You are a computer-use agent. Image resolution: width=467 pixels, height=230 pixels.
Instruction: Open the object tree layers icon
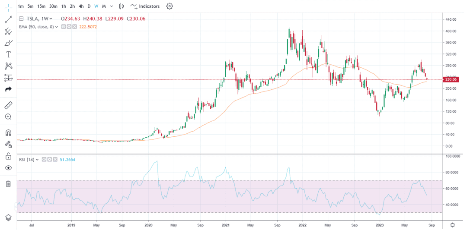[x=8, y=217]
